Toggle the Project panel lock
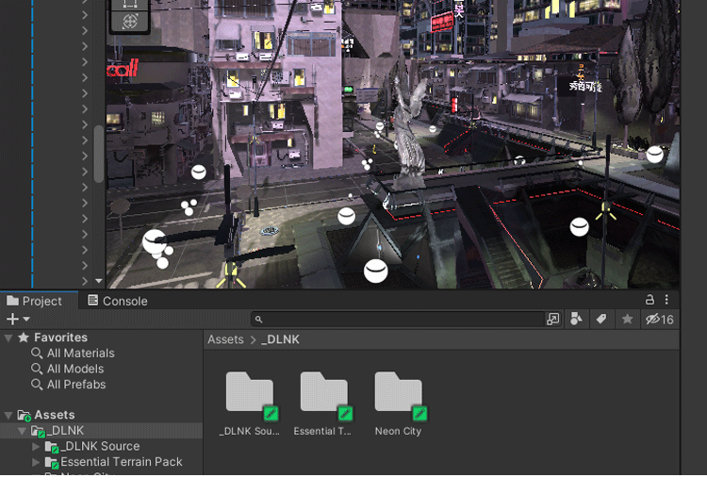 tap(649, 300)
